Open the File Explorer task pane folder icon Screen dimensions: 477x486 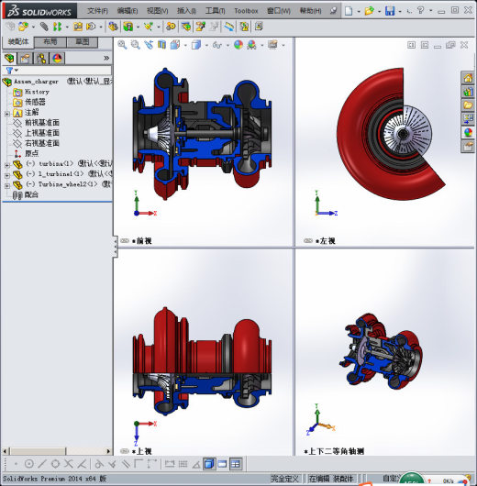(x=468, y=105)
